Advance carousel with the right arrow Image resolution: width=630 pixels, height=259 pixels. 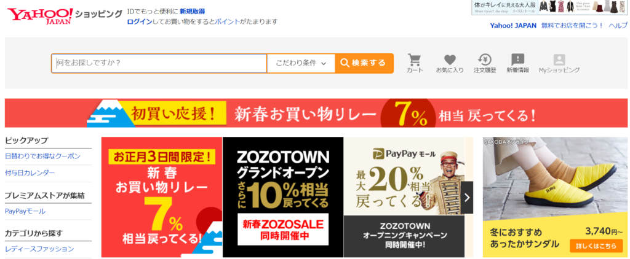pos(467,197)
